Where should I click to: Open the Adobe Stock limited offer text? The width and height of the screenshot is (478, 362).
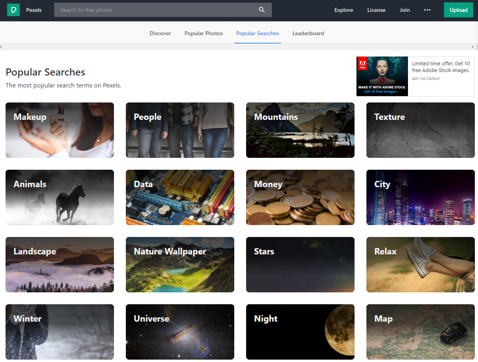[x=440, y=67]
